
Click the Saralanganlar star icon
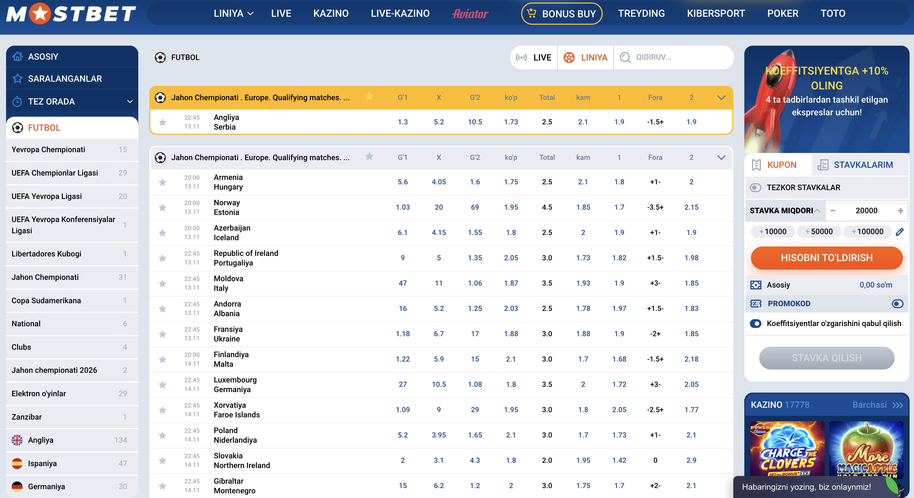[x=18, y=79]
